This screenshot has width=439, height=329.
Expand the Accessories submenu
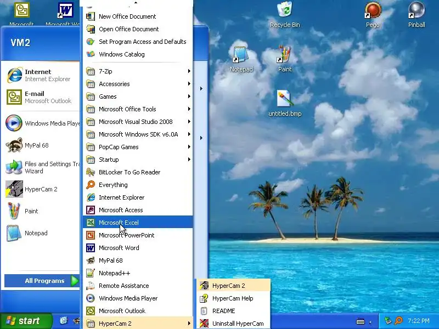[x=138, y=84]
